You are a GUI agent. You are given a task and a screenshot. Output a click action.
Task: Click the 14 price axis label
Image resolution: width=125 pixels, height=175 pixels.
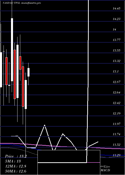(114, 29)
